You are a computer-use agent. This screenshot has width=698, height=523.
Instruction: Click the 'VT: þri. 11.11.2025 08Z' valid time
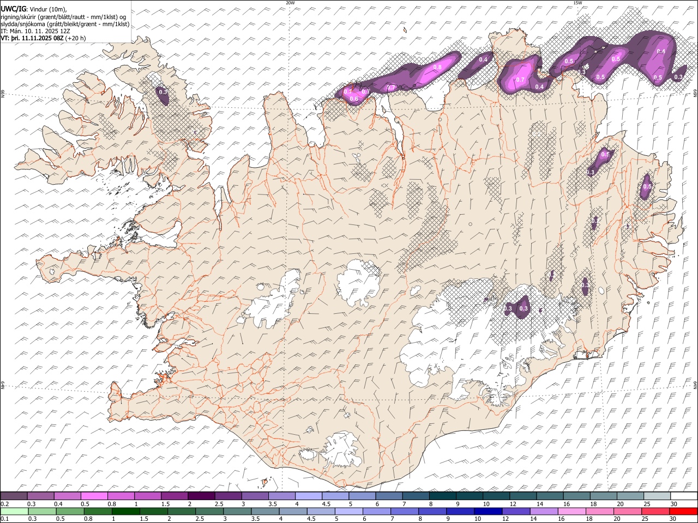(32, 38)
